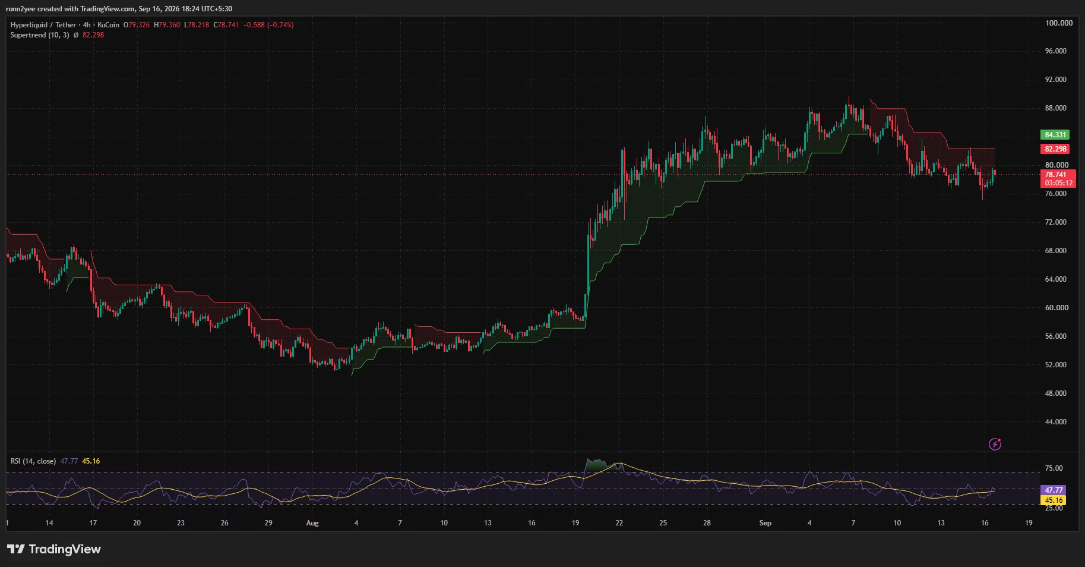The image size is (1085, 567).
Task: Click the 03:05:12 bar countdown timer
Action: (1058, 183)
